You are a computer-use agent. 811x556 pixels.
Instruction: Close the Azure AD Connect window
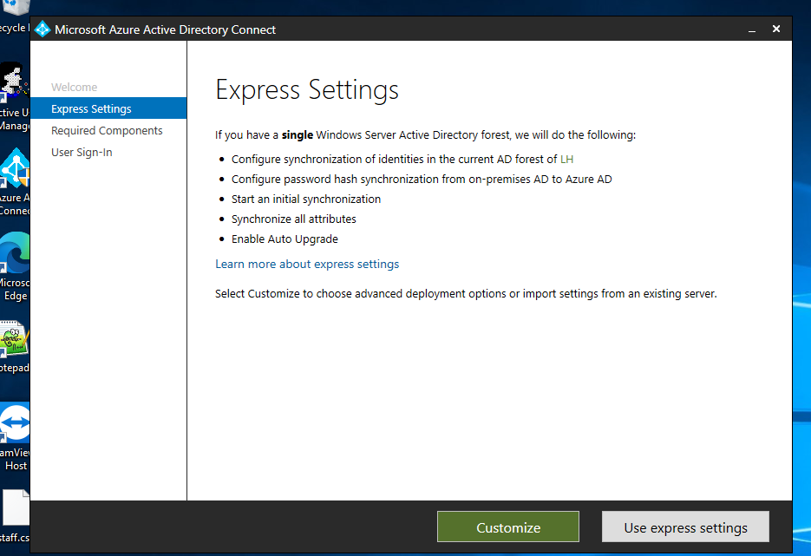[x=775, y=29]
